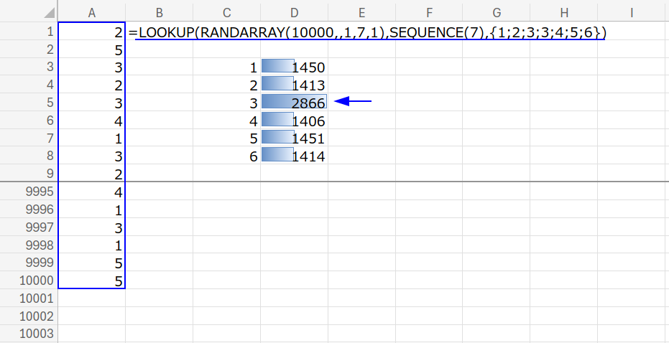Select row 1 header
Image resolution: width=669 pixels, height=343 pixels.
click(x=29, y=32)
